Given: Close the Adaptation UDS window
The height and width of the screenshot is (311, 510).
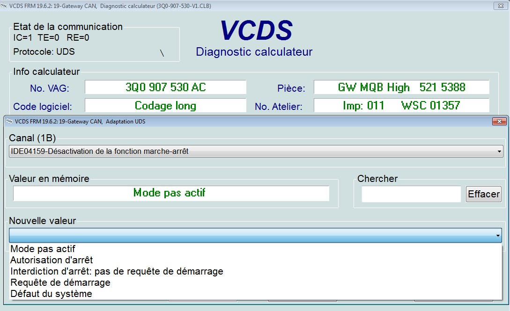Looking at the screenshot, I should pyautogui.click(x=499, y=122).
